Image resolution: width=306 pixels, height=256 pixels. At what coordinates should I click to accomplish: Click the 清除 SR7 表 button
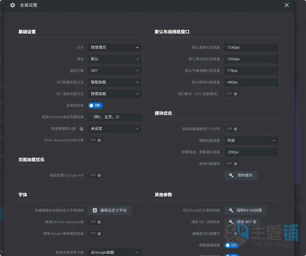click(x=242, y=222)
